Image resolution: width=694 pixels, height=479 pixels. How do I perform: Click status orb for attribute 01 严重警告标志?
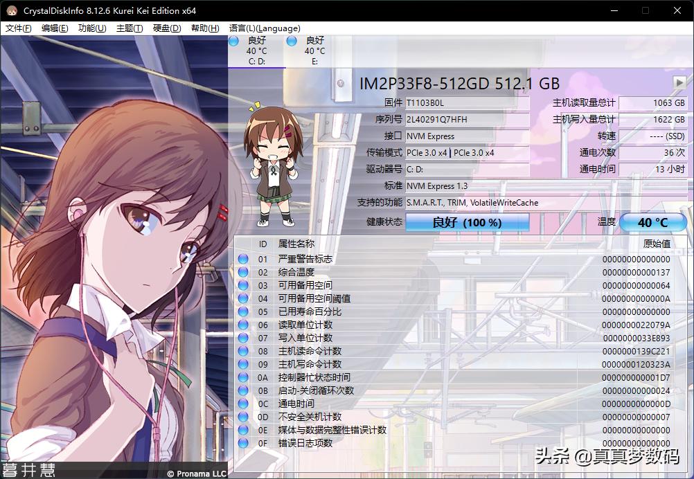pyautogui.click(x=243, y=259)
